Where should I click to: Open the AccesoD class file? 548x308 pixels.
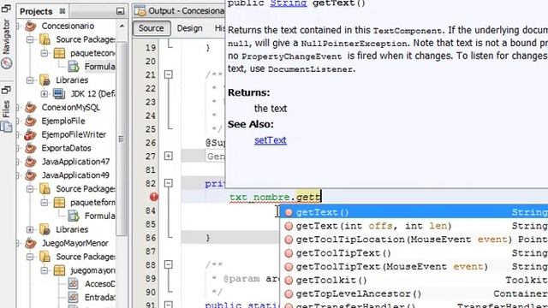(x=99, y=284)
